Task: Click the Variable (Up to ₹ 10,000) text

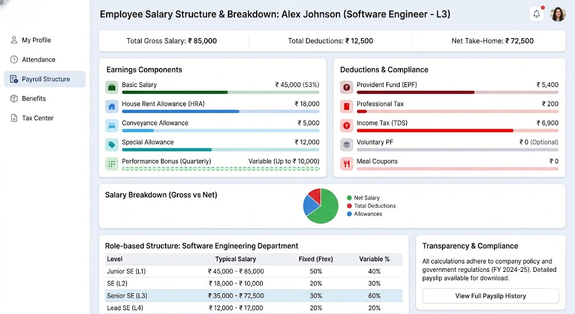Action: pos(284,161)
